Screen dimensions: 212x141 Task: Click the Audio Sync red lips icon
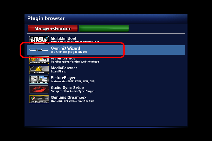tap(39, 90)
